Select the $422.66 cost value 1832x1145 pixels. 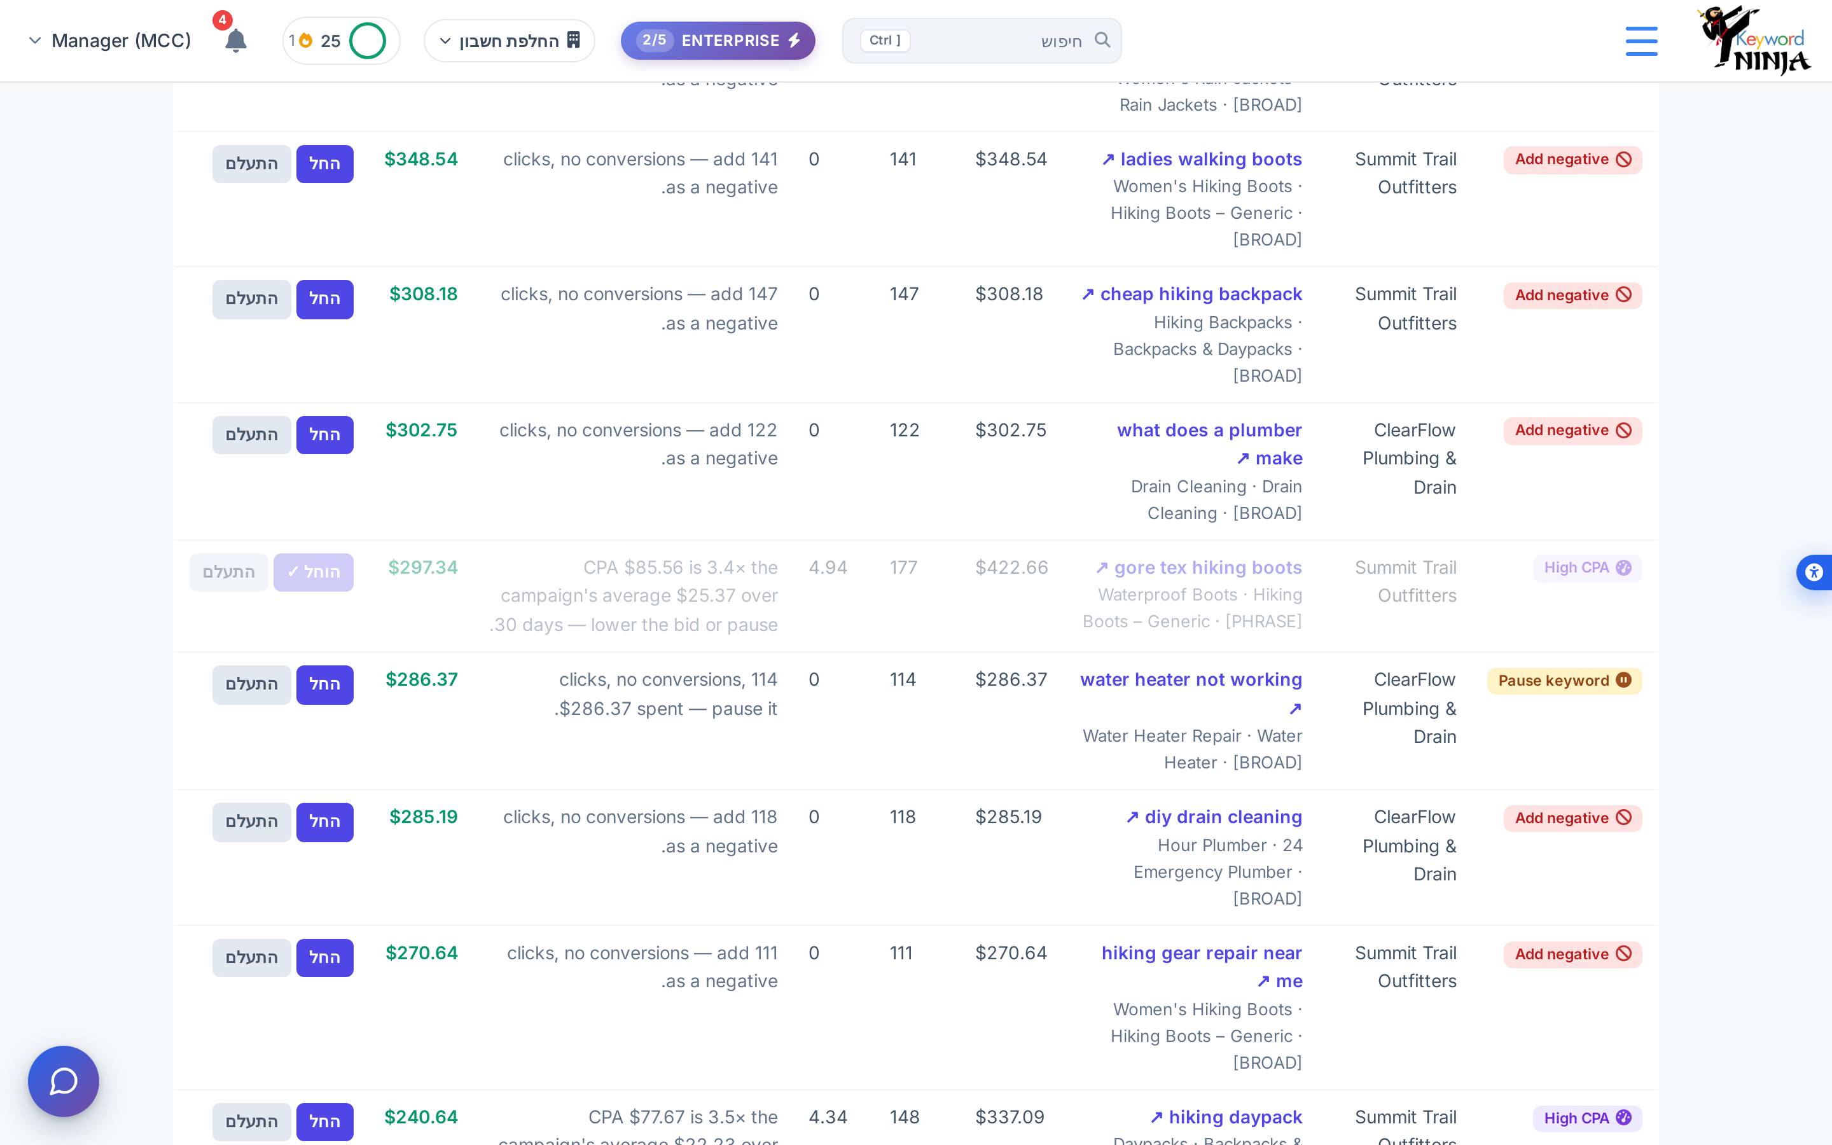(x=1011, y=568)
